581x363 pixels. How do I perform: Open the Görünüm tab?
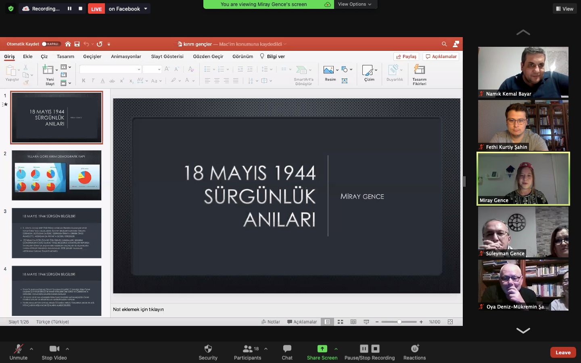click(243, 56)
